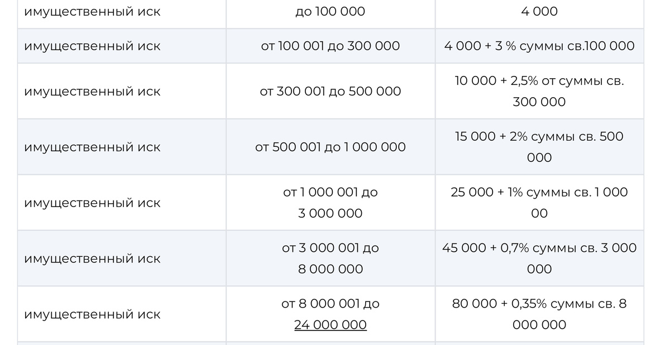Viewport: 670px width, 345px height.
Task: Click 'имущественный иск' beside 'от 3 000 001' range
Action: pyautogui.click(x=92, y=259)
